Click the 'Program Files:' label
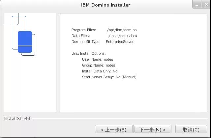The height and width of the screenshot is (138, 211). click(84, 30)
